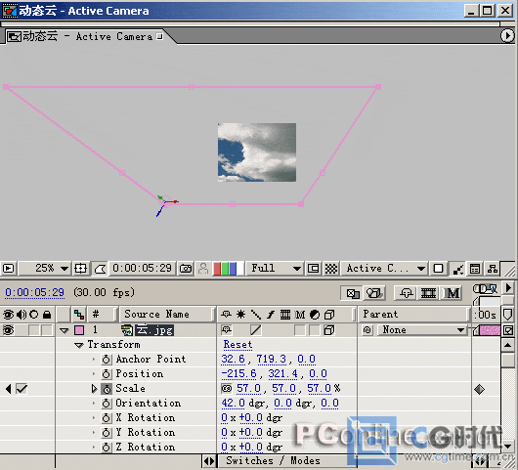518x470 pixels.
Task: Collapse the 云.jpg layer triangle
Action: (65, 330)
